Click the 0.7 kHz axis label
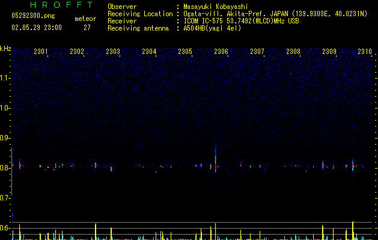Viewport: 378px width, 240px height. coord(5,198)
